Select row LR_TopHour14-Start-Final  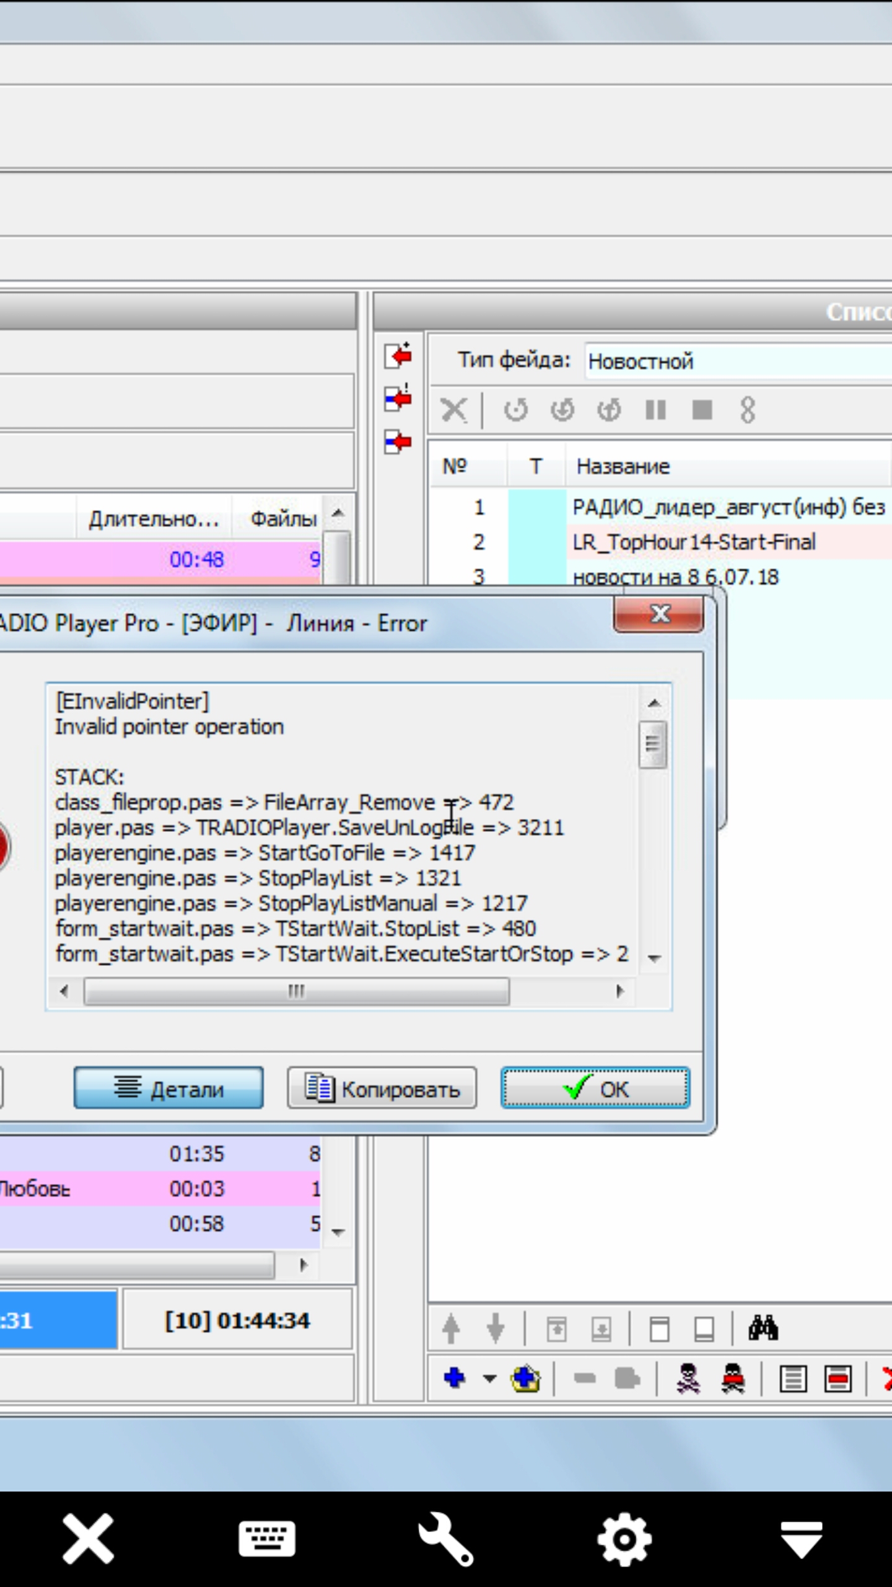point(660,542)
